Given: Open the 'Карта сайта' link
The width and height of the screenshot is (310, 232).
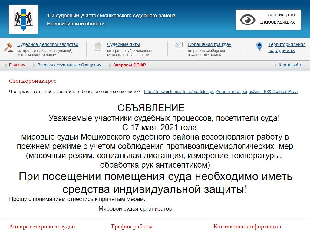Looking at the screenshot, I should [x=290, y=65].
